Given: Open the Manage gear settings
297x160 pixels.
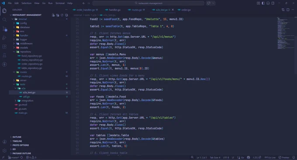Looking at the screenshot, I should [4, 150].
